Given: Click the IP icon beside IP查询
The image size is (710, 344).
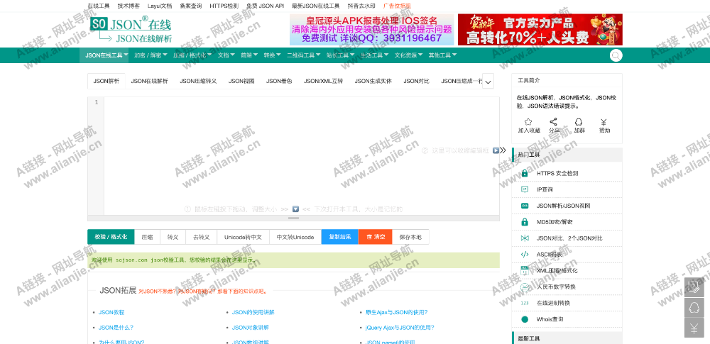Looking at the screenshot, I should (525, 189).
